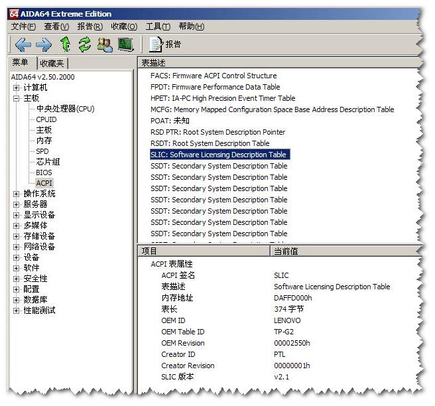Open the 工具(T) menu
This screenshot has height=406, width=435.
coord(158,27)
